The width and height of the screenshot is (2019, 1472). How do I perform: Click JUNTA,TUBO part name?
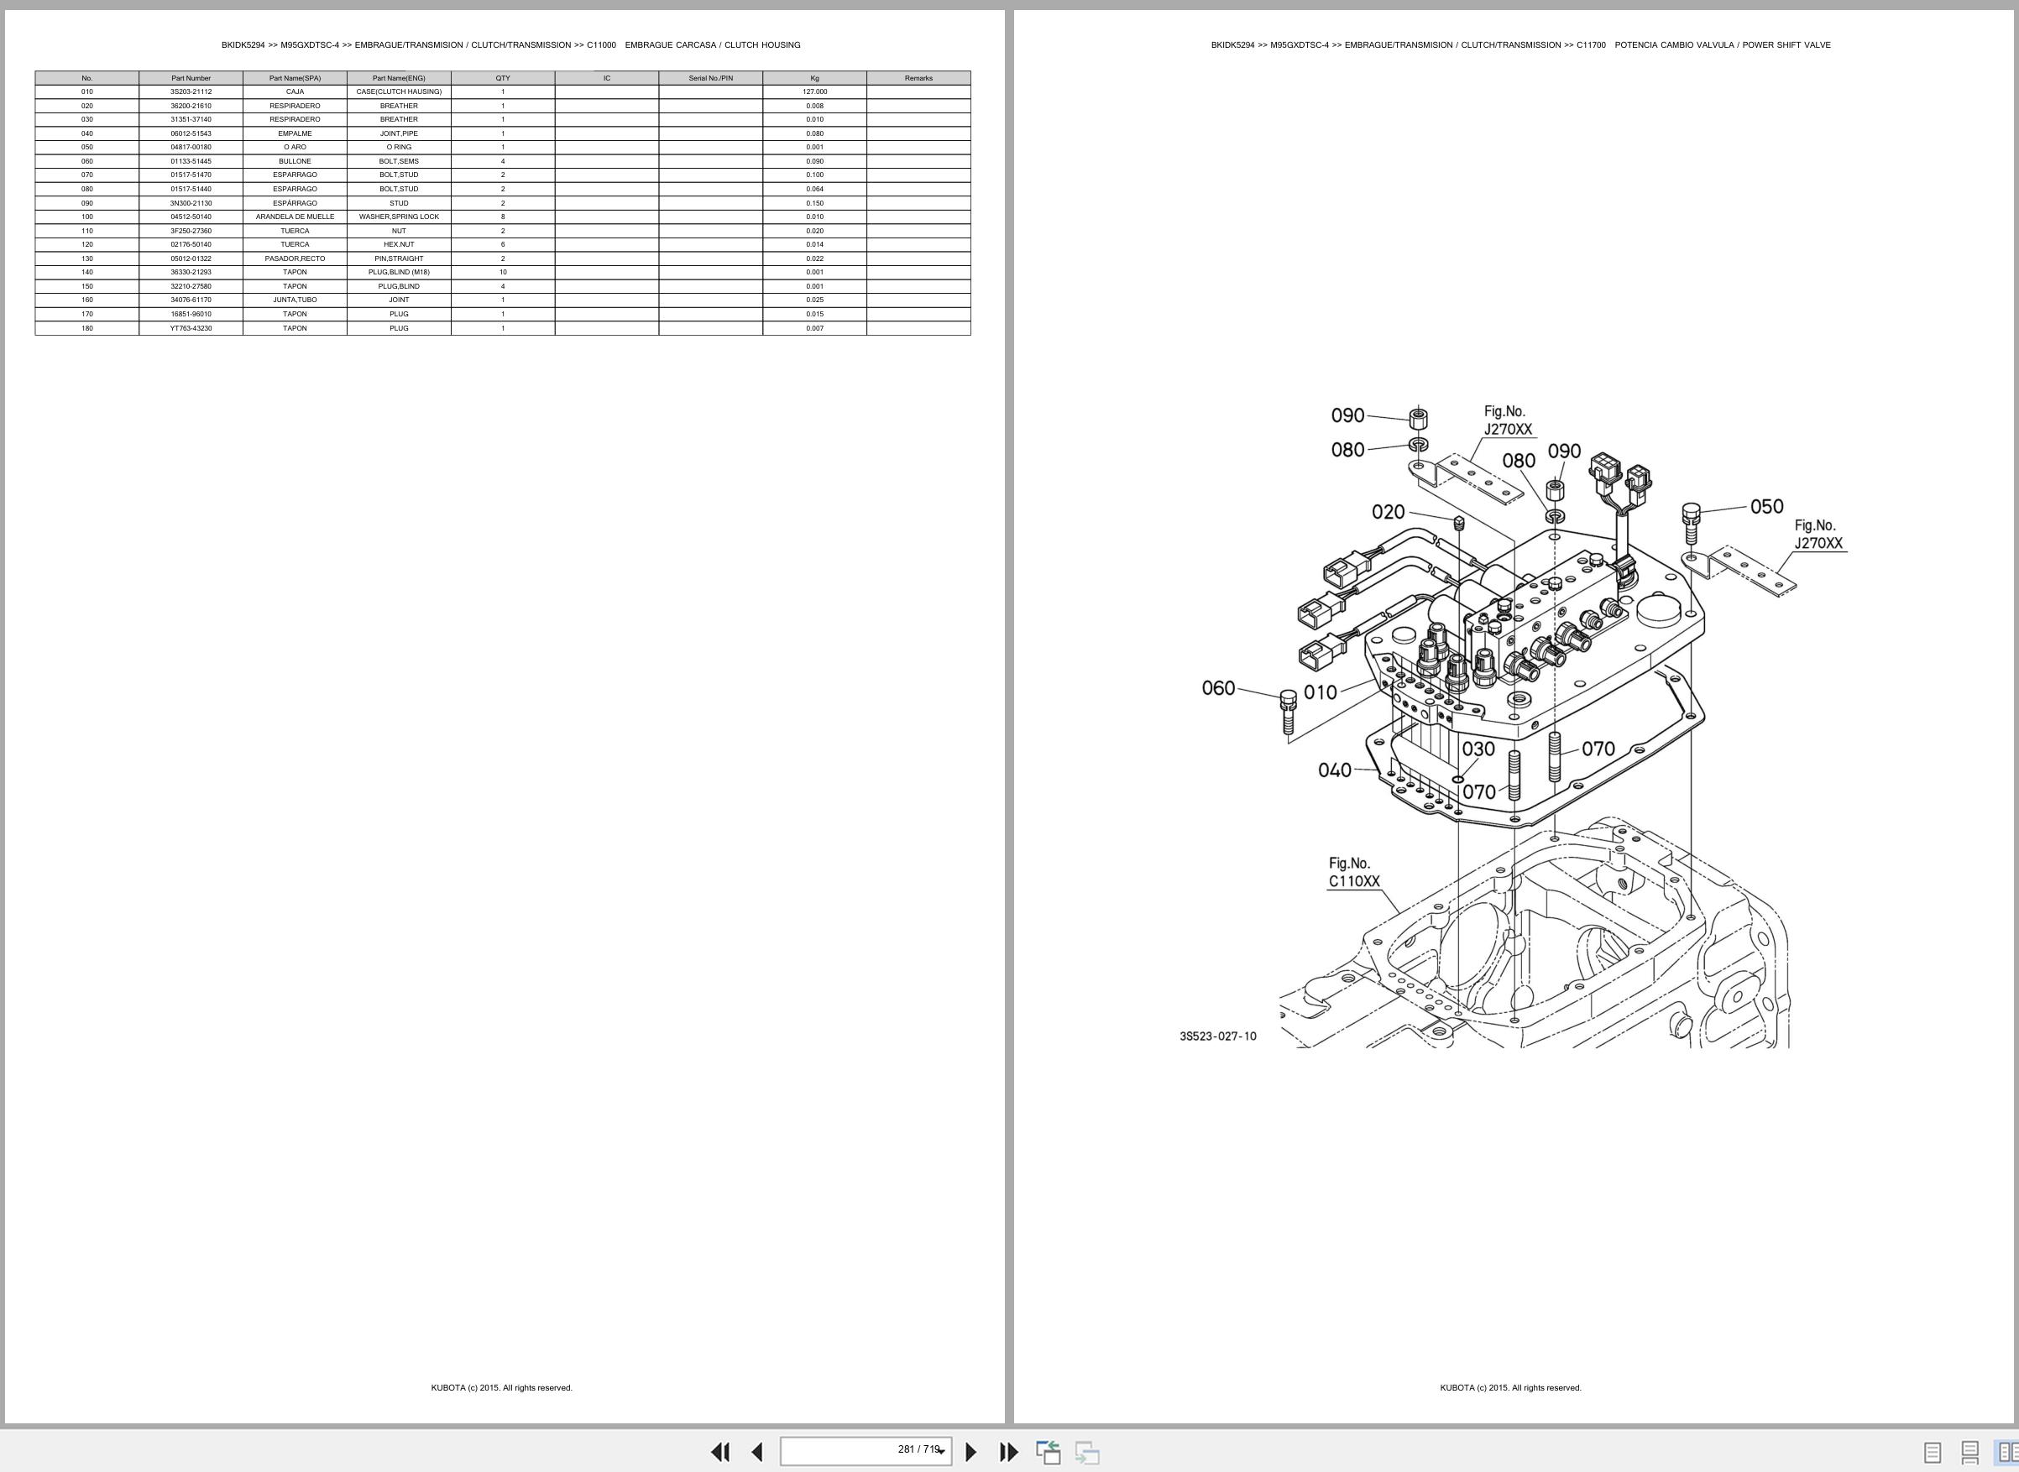point(295,300)
